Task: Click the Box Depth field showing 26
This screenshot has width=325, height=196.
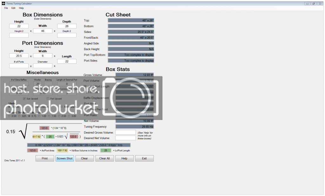Action: (67, 26)
